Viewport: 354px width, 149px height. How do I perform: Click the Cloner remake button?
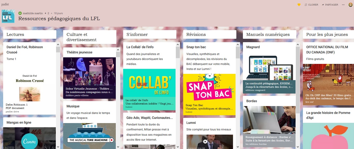pos(311,5)
